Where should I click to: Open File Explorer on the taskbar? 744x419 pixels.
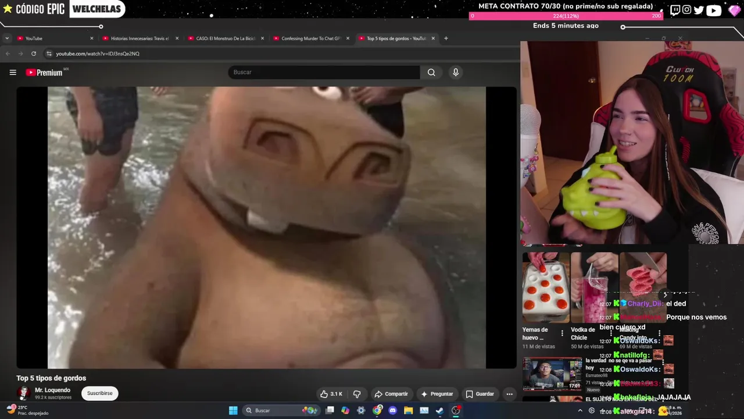pyautogui.click(x=408, y=410)
